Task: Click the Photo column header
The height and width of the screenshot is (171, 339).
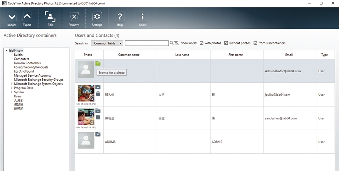Action: click(x=89, y=55)
